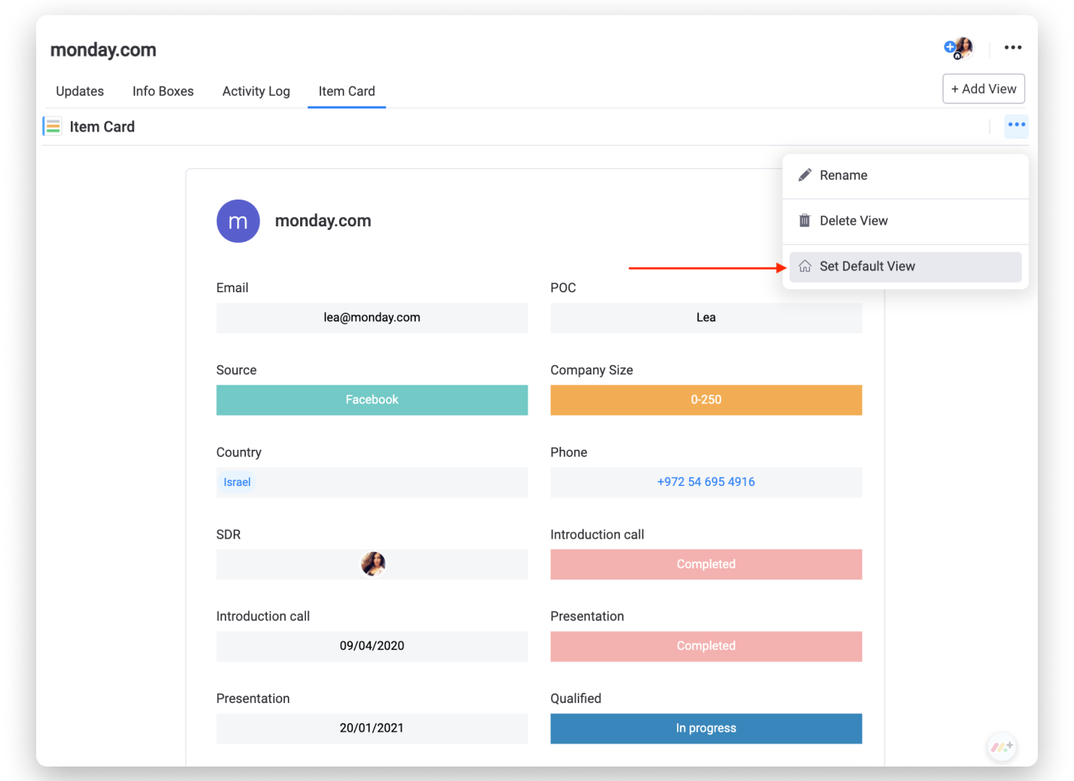The width and height of the screenshot is (1074, 781).
Task: Open the three-dot menu beside the user avatar
Action: [1013, 48]
